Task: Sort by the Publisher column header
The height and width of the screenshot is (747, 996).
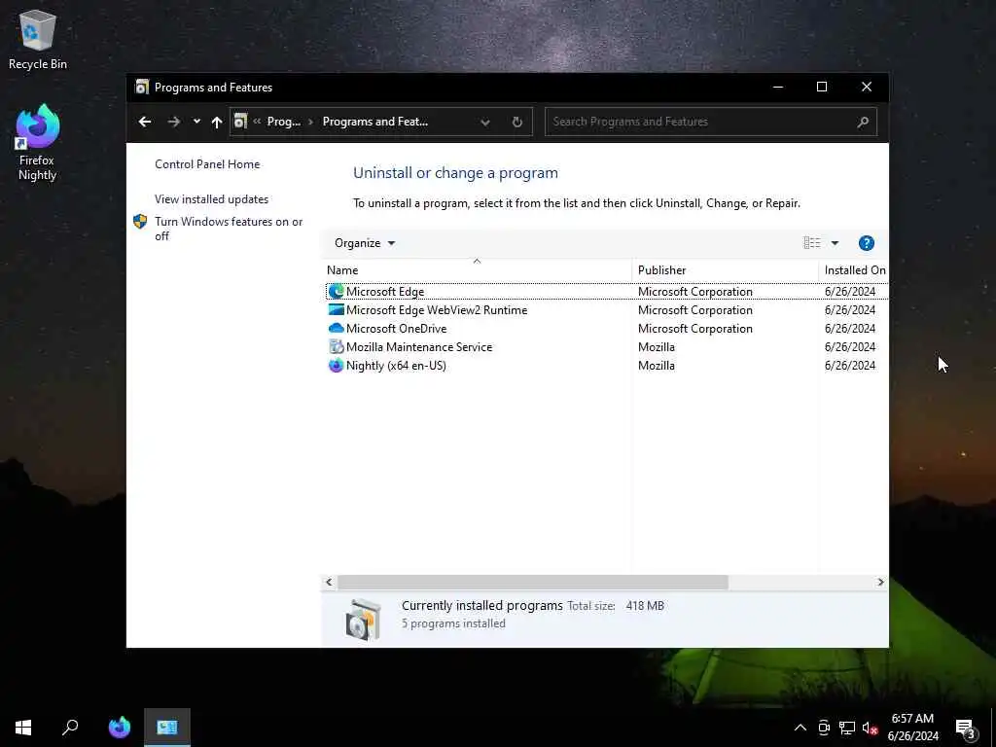Action: [x=726, y=270]
